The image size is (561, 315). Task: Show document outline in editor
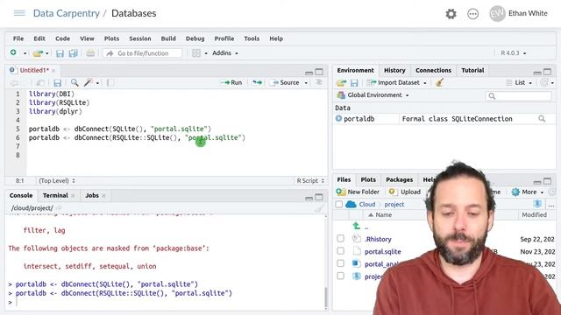click(319, 82)
